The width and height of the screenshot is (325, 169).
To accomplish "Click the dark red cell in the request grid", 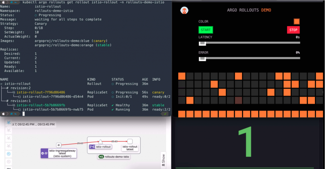I will point(238,100).
